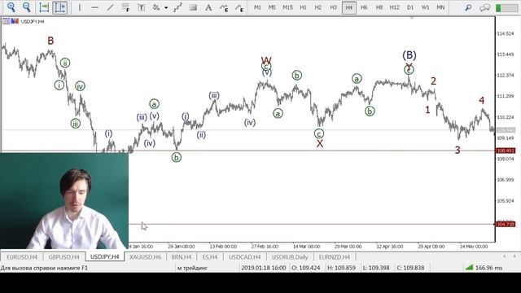Switch chart to H8 timeframe

tap(379, 7)
